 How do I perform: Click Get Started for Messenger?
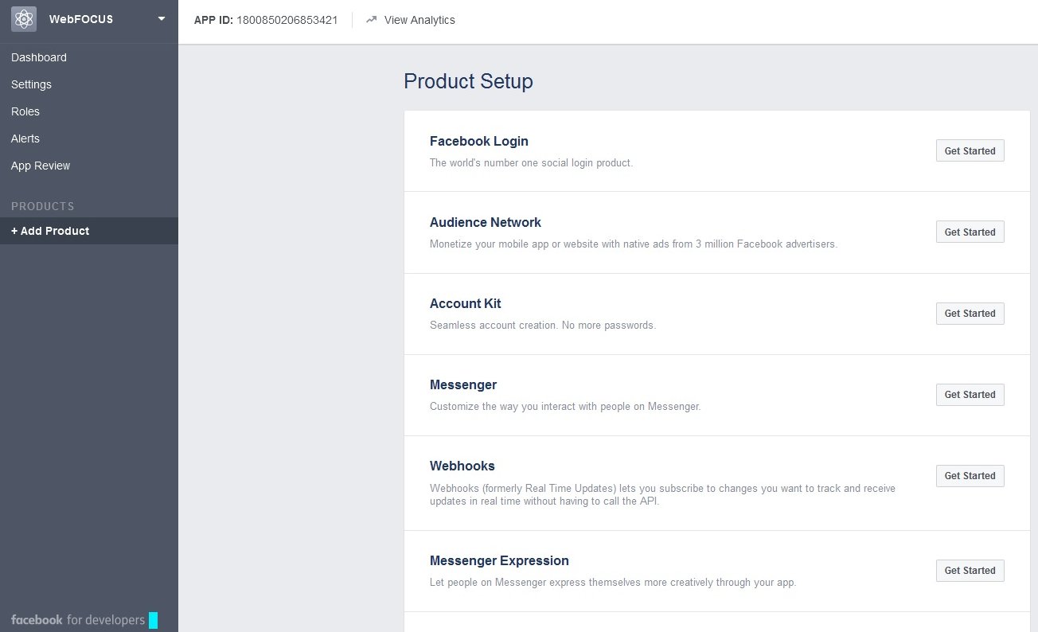tap(970, 394)
